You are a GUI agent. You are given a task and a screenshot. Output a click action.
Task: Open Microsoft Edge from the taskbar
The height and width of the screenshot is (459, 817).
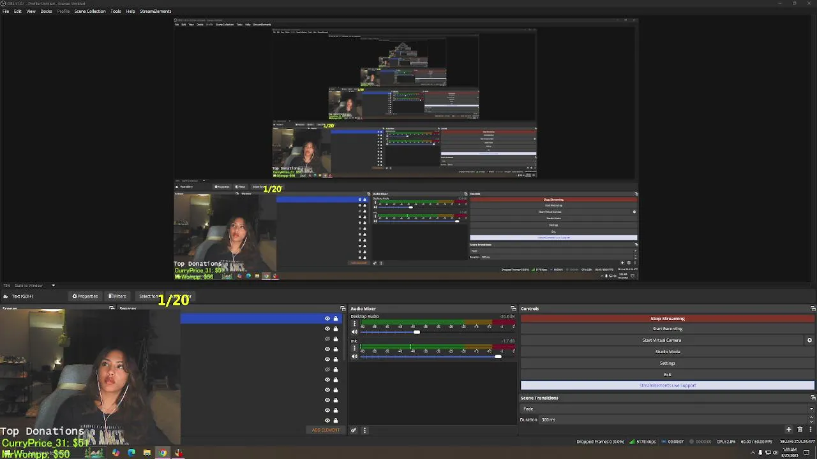pyautogui.click(x=131, y=453)
